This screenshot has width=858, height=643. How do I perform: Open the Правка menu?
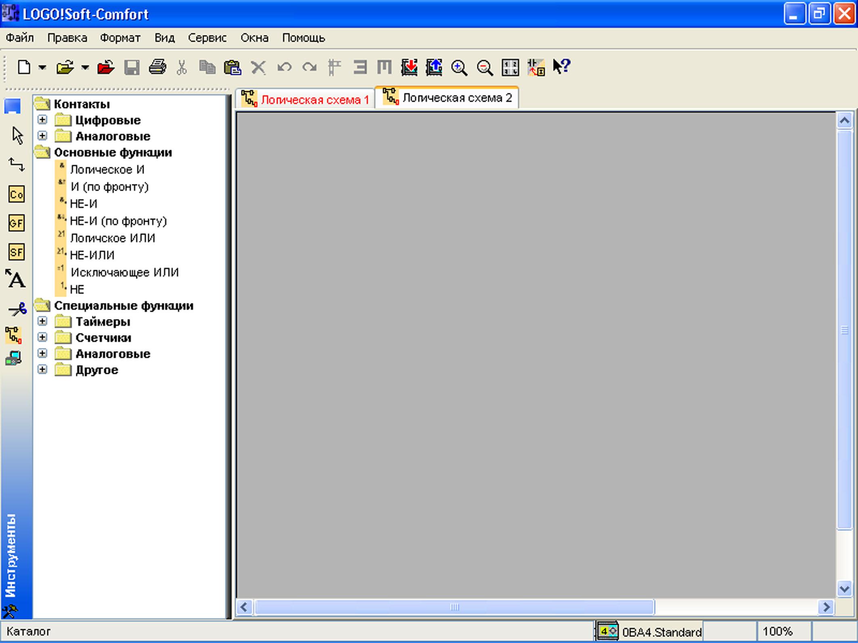(x=67, y=38)
